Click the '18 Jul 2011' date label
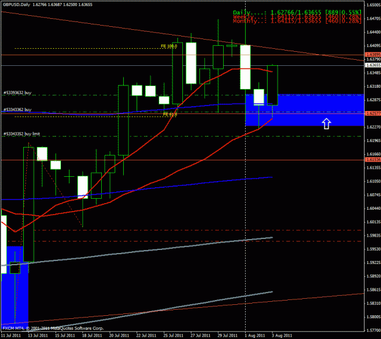 click(92, 335)
